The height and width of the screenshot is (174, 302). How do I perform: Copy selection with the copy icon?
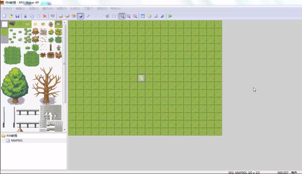click(x=32, y=16)
